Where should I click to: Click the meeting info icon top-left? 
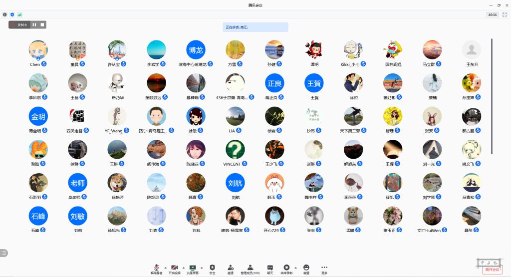pyautogui.click(x=5, y=15)
